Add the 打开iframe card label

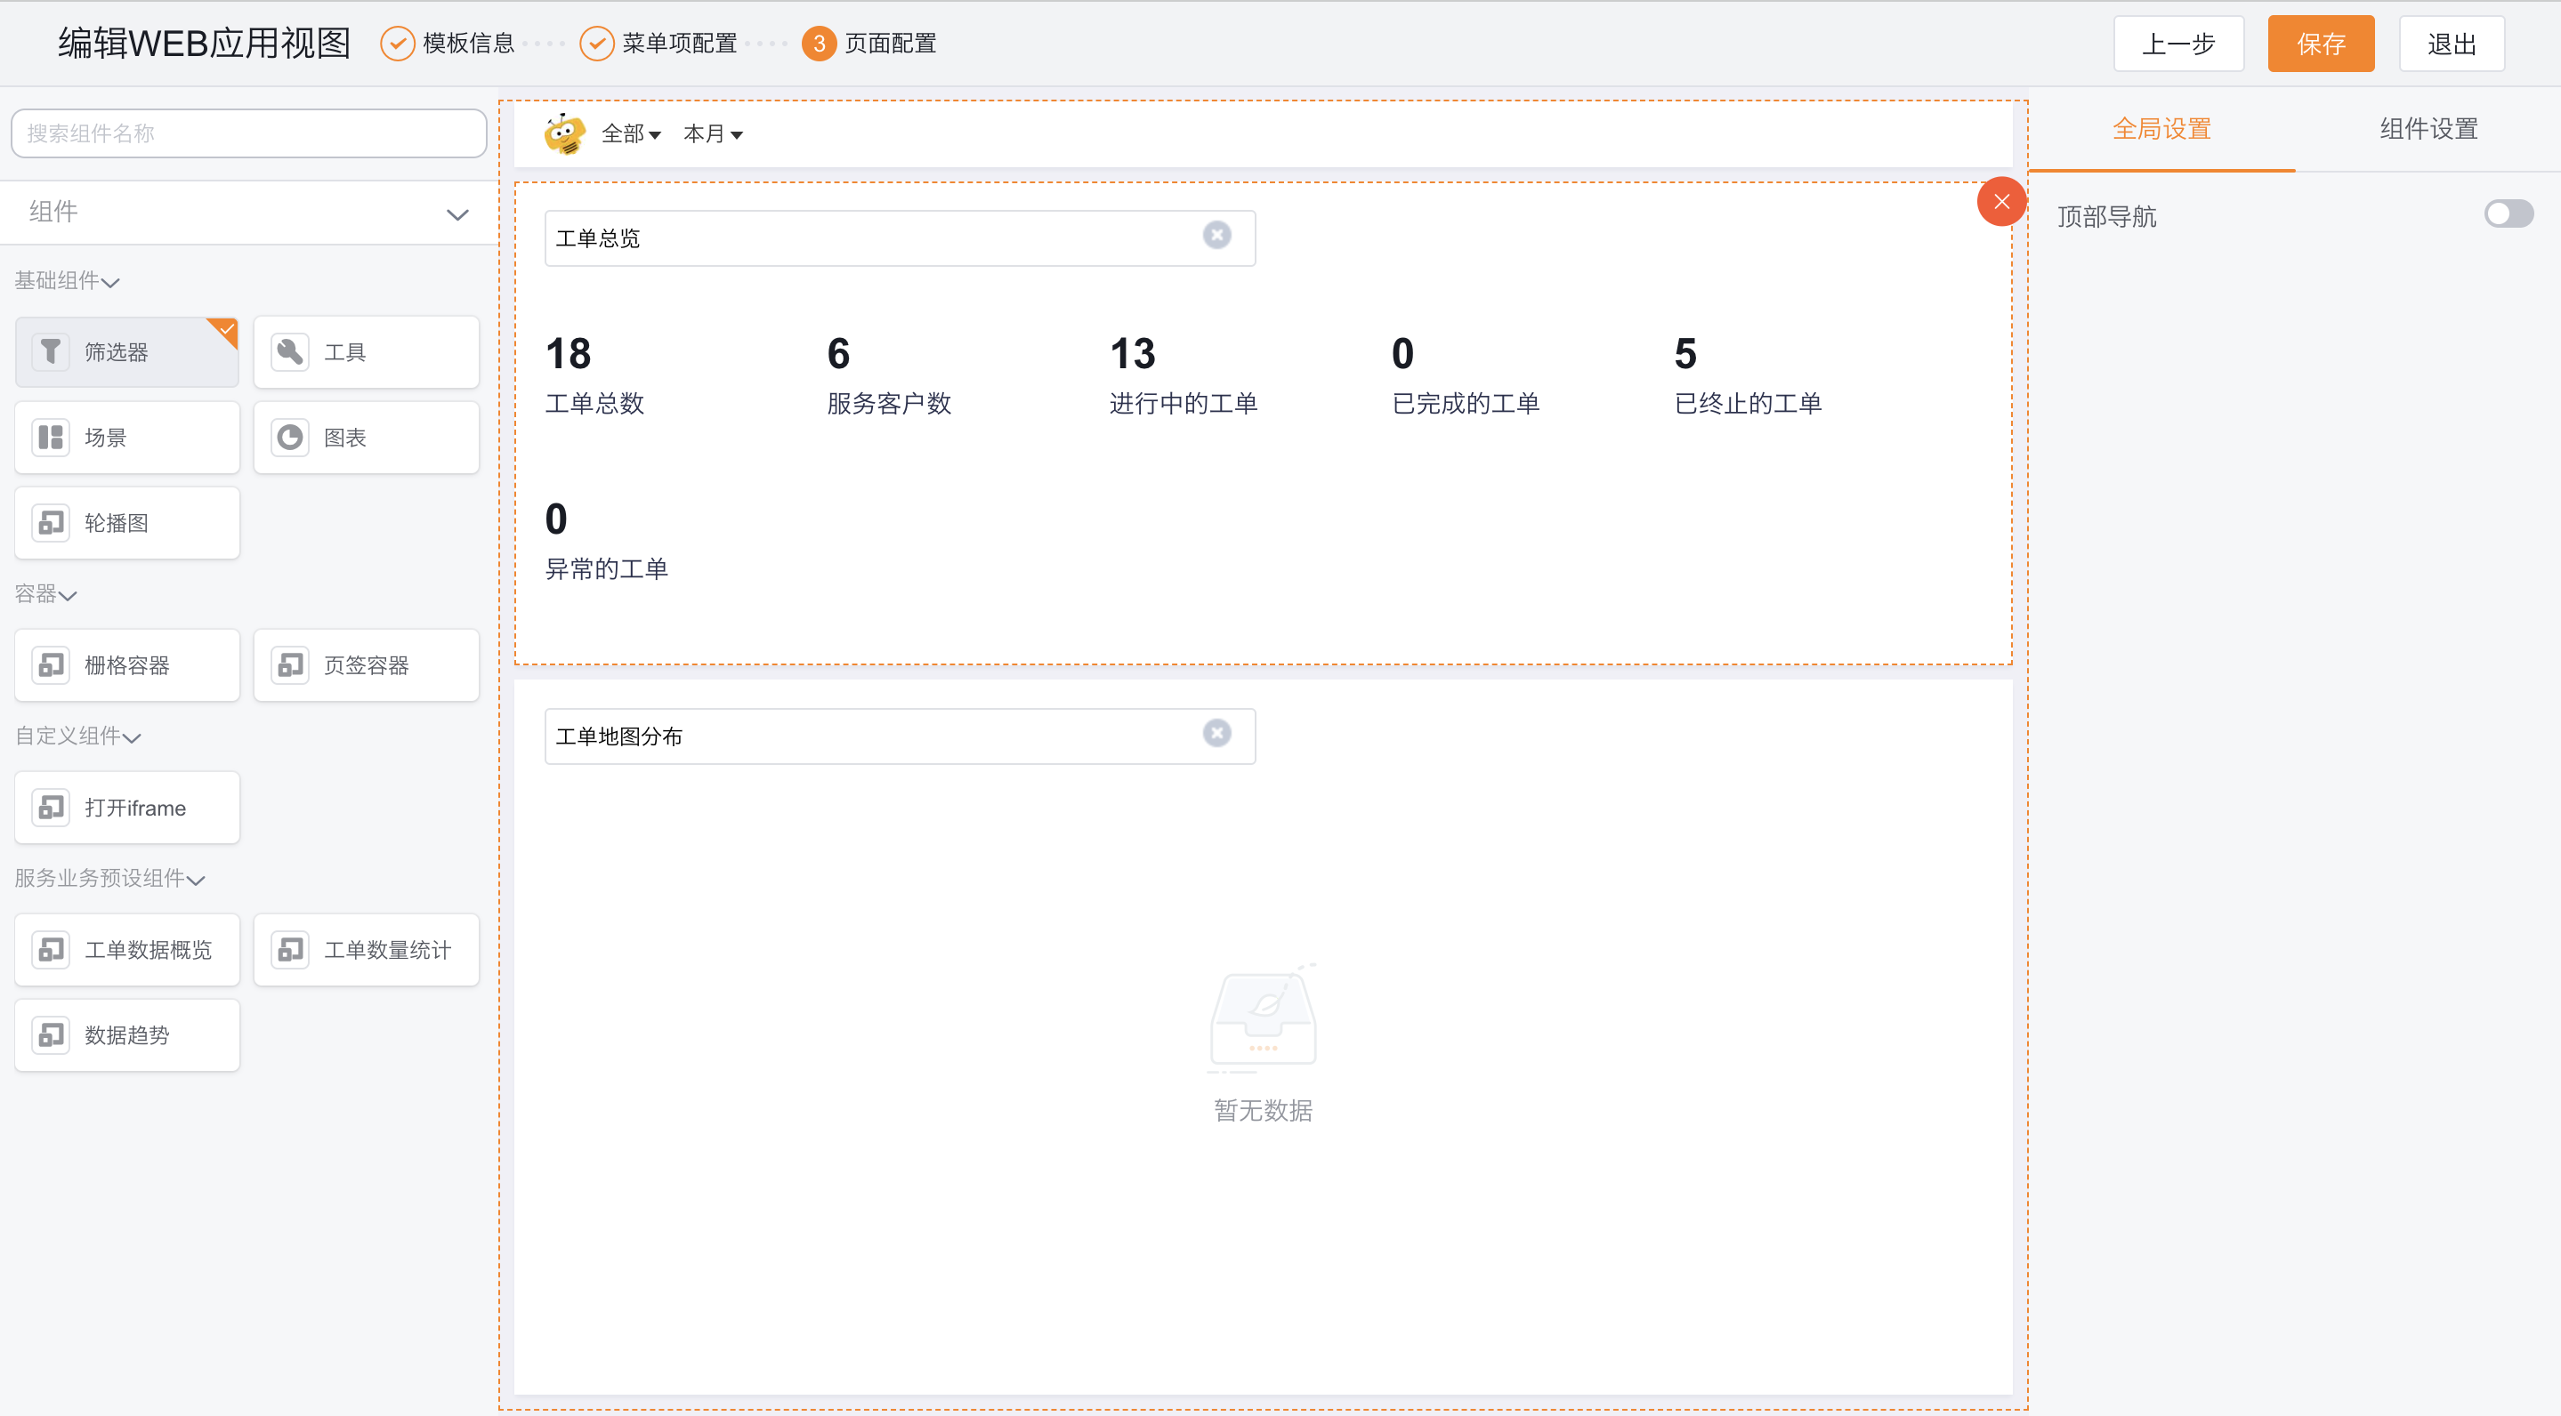pyautogui.click(x=135, y=808)
